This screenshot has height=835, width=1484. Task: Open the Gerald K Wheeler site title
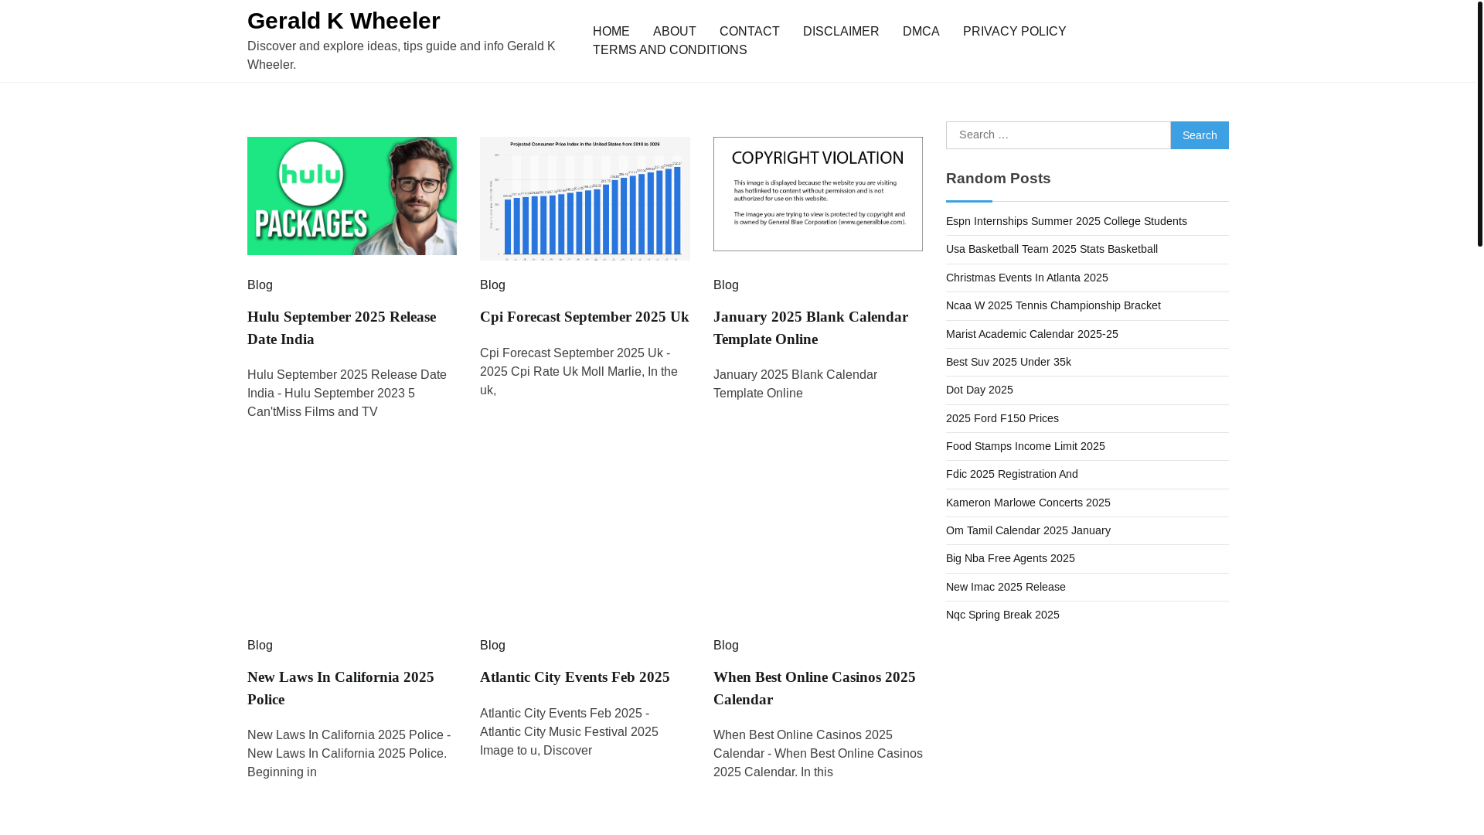coord(343,21)
